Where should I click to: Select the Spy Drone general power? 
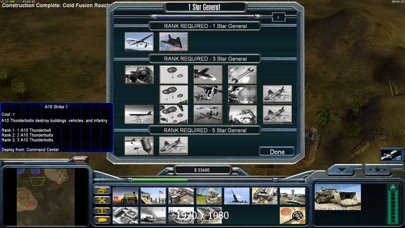(139, 41)
